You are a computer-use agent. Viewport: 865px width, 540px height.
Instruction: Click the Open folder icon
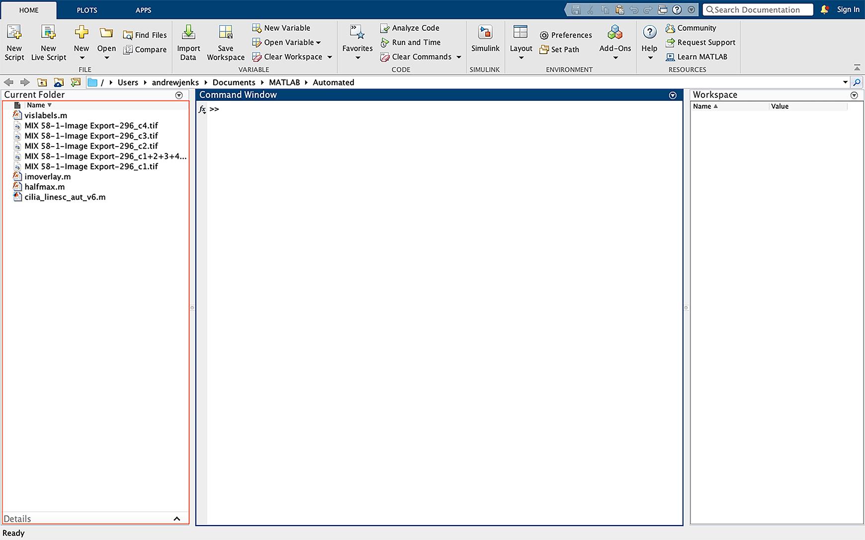coord(106,33)
